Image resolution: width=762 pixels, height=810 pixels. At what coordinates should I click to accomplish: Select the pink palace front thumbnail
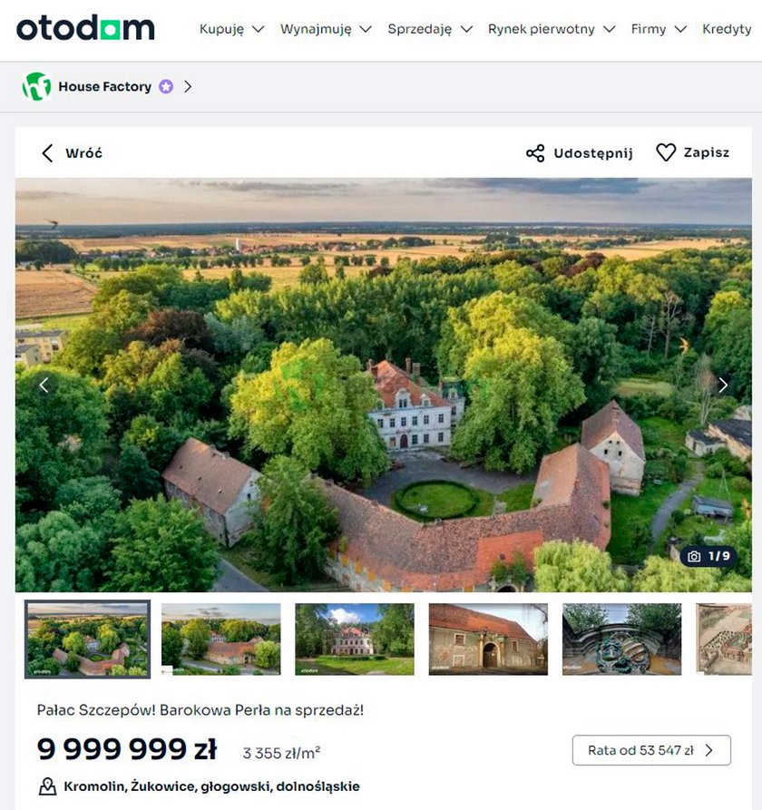[x=355, y=639]
